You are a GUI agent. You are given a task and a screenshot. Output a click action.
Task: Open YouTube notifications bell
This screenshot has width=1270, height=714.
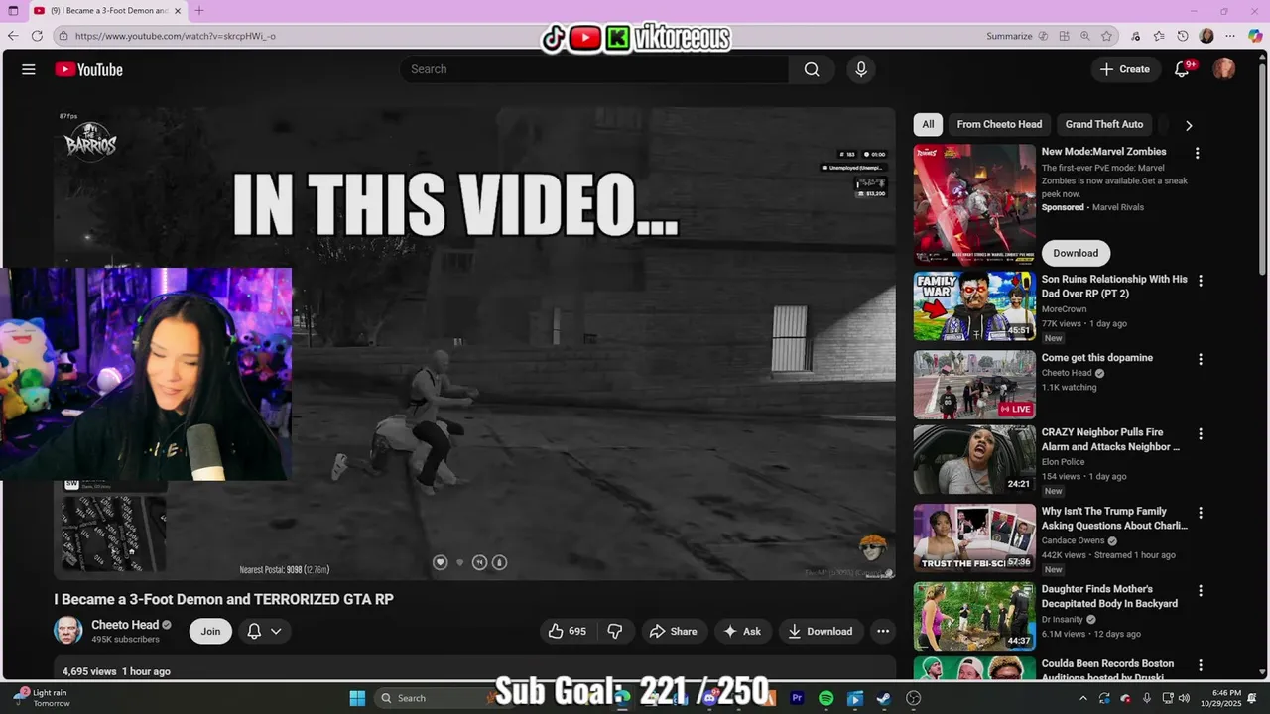pos(1182,69)
